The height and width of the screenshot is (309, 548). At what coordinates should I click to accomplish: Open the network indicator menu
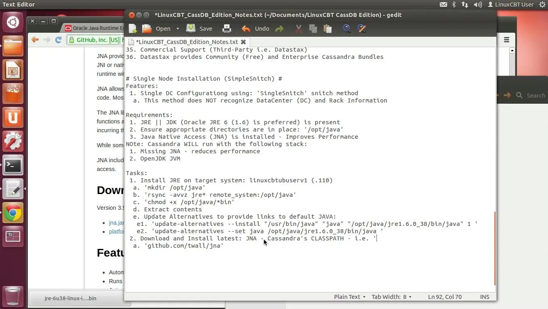tap(465, 4)
